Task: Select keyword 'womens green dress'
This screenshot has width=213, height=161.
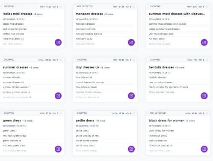Action: pos(14,146)
